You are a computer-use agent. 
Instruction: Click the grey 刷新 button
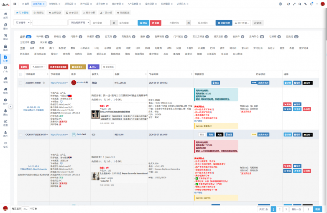pos(258,23)
